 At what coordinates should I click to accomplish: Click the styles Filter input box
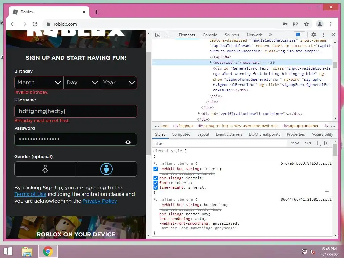pyautogui.click(x=220, y=143)
